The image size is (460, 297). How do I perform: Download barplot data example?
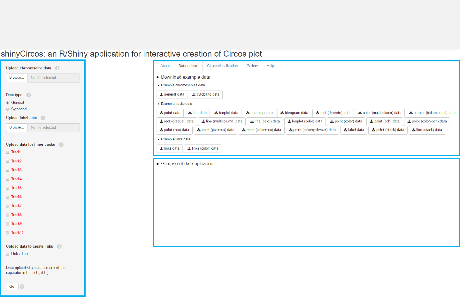tap(226, 113)
